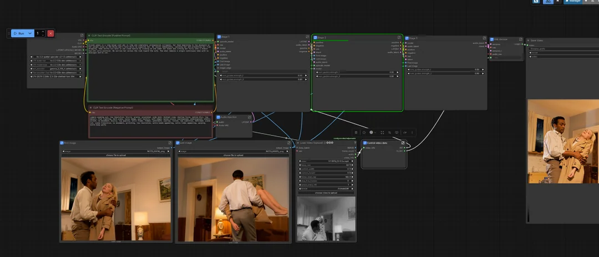Open the model loader node's corner expand icon
The height and width of the screenshot is (257, 599).
(82, 36)
